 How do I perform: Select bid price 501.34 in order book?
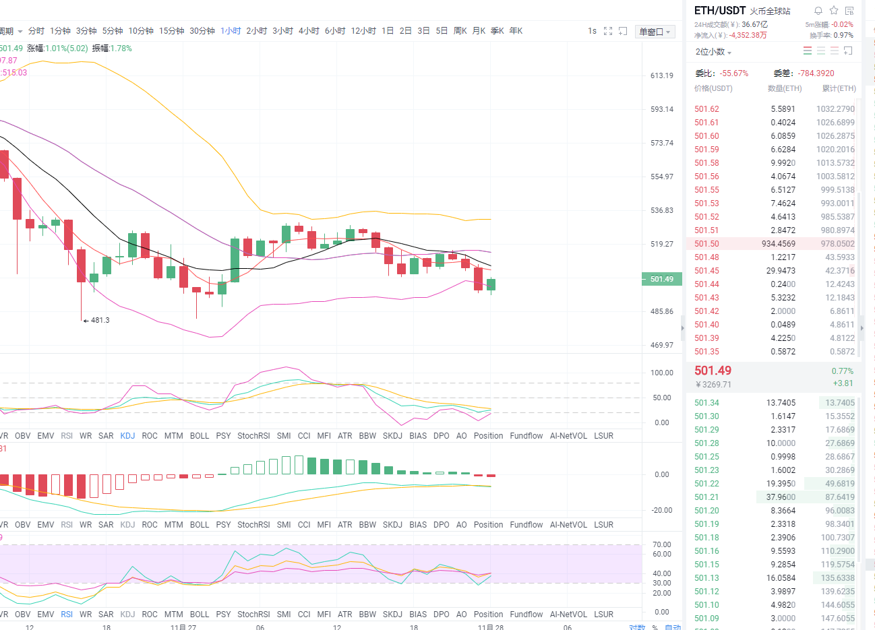pos(706,403)
